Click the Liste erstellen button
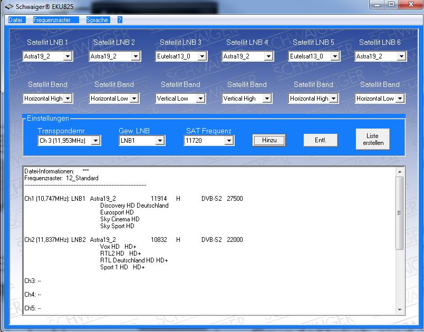This screenshot has height=332, width=424. [372, 140]
